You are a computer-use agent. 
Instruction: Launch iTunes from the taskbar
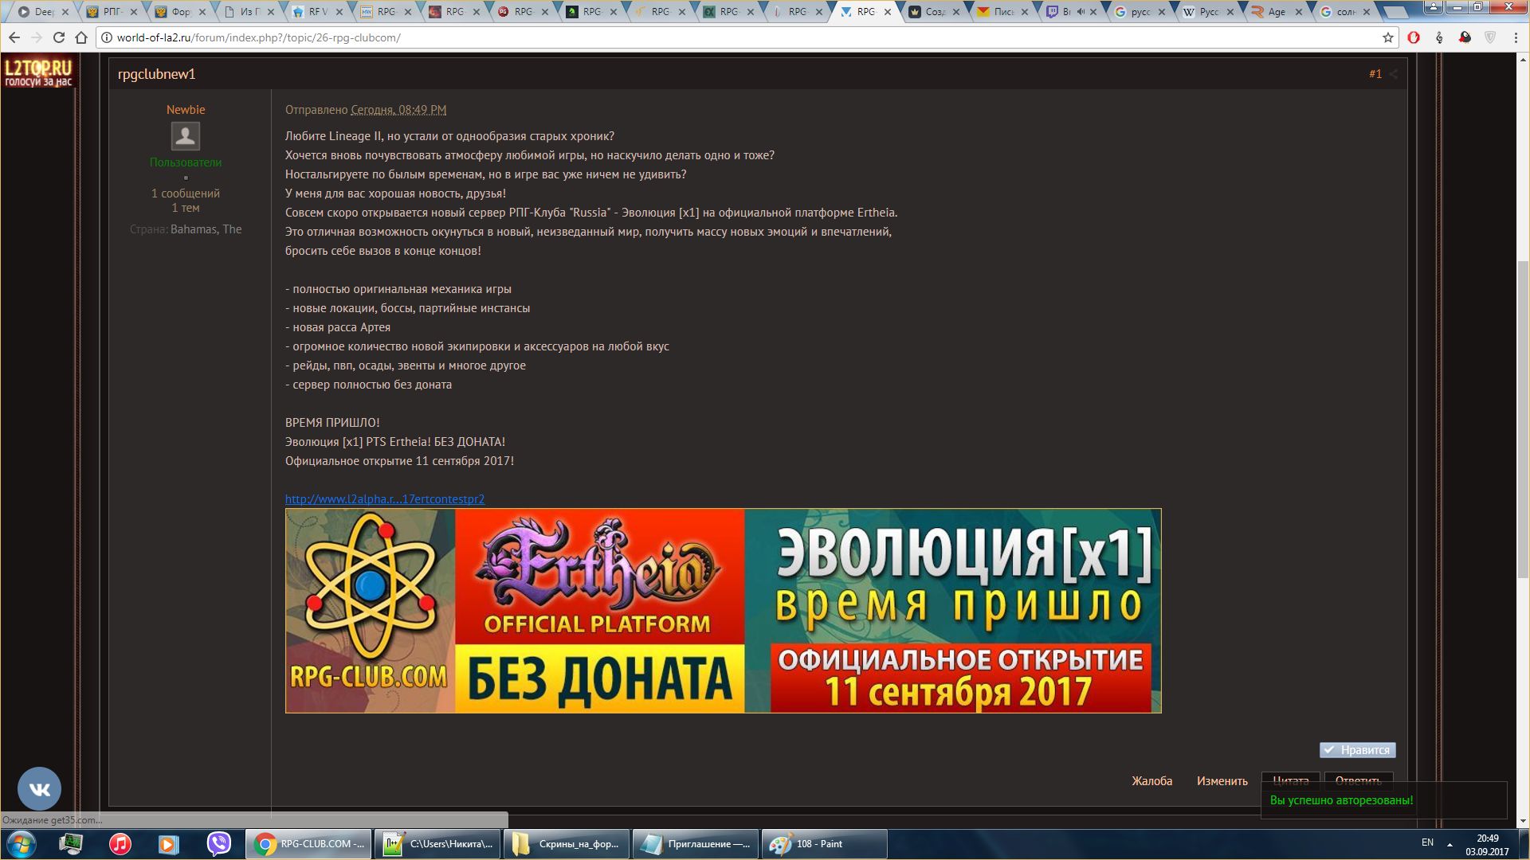coord(120,844)
